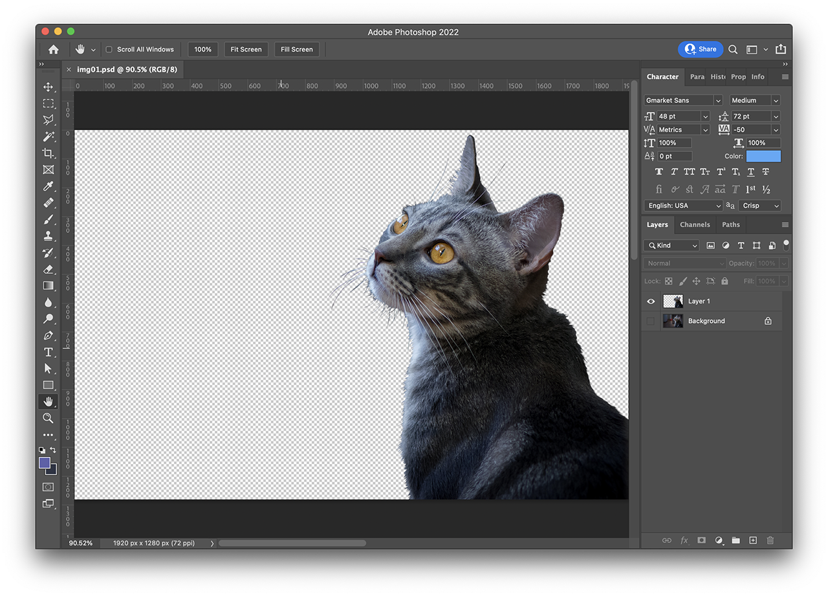
Task: Enable Scroll All Windows checkbox
Action: click(x=109, y=49)
